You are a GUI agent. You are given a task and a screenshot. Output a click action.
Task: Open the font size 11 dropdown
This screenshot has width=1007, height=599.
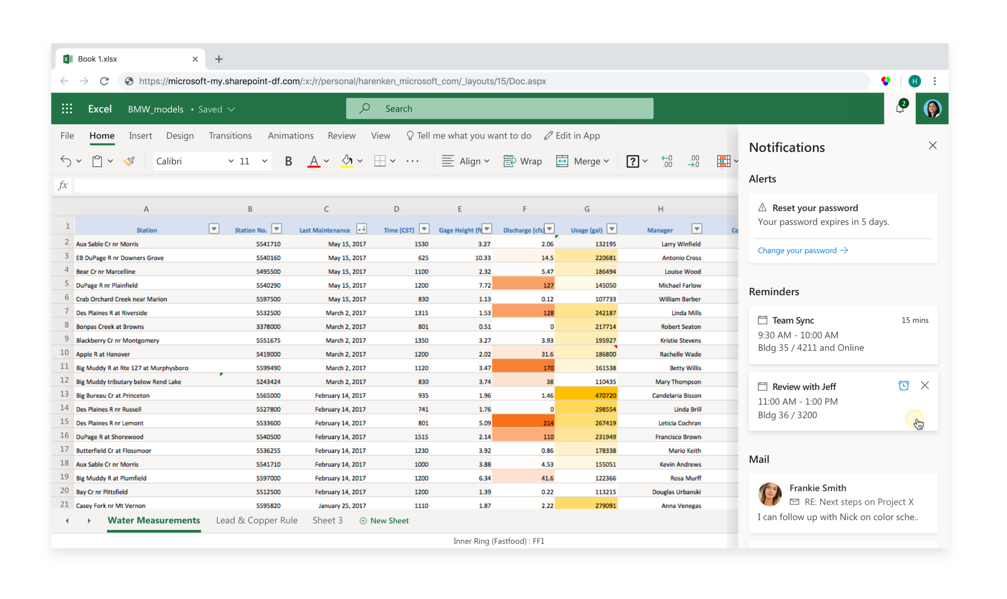point(265,161)
